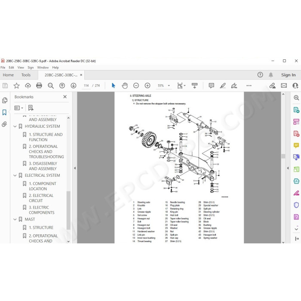Click the Zoom Out minus icon
The image size is (301, 301).
pos(136,86)
